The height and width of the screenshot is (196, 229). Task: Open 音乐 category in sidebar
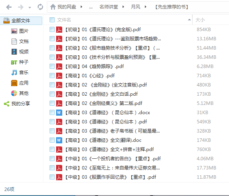point(20,73)
